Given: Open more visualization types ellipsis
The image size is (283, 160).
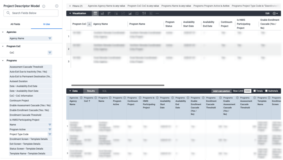Looking at the screenshot, I should click(158, 14).
